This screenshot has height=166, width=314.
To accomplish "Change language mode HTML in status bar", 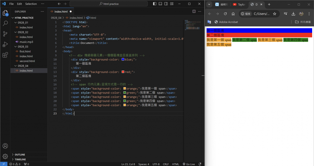I will (x=175, y=164).
